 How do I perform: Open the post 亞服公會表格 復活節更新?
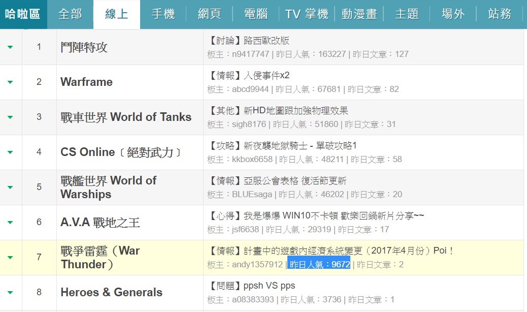coord(295,181)
